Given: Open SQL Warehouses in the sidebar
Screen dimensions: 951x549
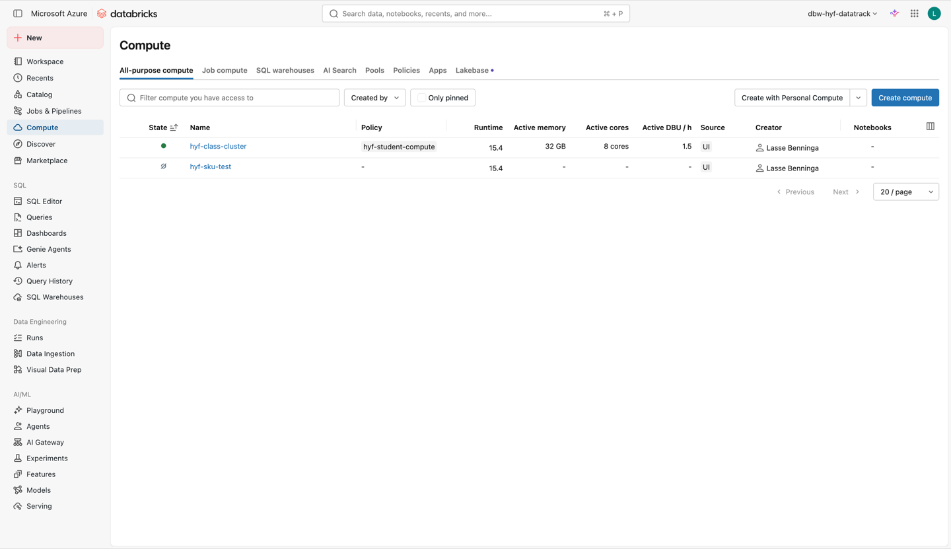Looking at the screenshot, I should tap(55, 297).
